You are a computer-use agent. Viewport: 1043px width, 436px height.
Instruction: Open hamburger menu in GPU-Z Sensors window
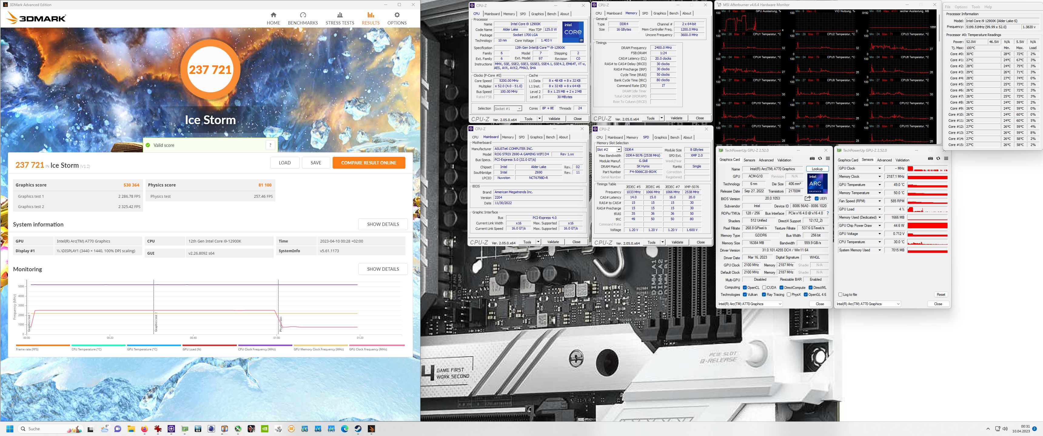coord(946,159)
